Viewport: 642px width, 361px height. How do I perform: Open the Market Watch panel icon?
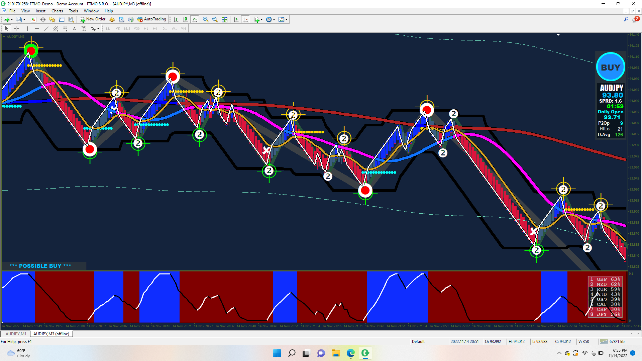pos(33,19)
